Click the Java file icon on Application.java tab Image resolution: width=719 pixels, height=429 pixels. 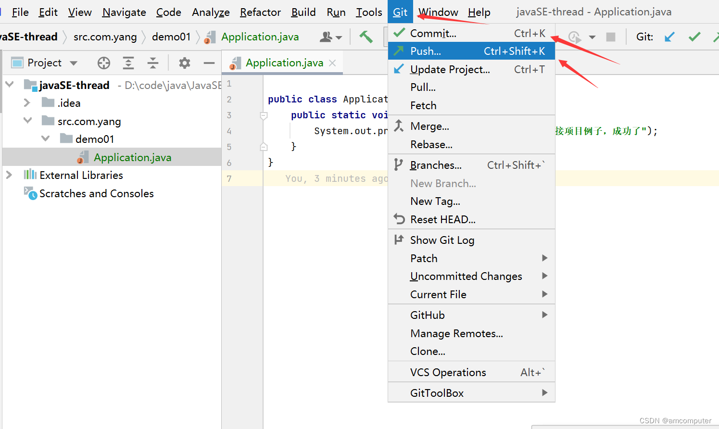coord(235,63)
